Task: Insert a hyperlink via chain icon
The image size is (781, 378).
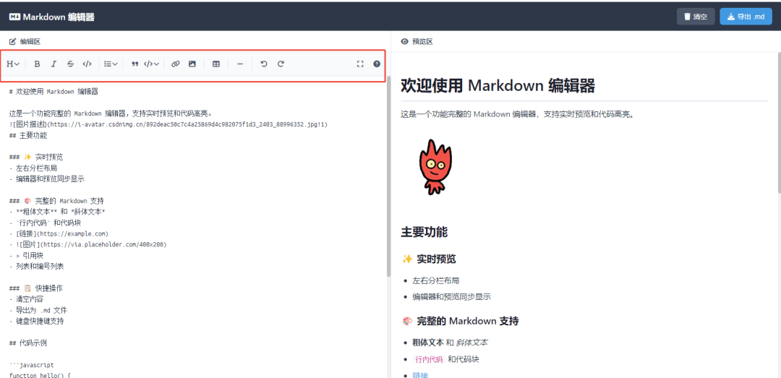Action: pos(175,64)
